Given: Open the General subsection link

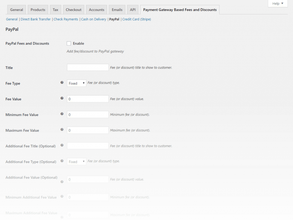Looking at the screenshot, I should pos(12,19).
